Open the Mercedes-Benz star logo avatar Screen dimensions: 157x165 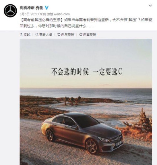click(x=10, y=11)
